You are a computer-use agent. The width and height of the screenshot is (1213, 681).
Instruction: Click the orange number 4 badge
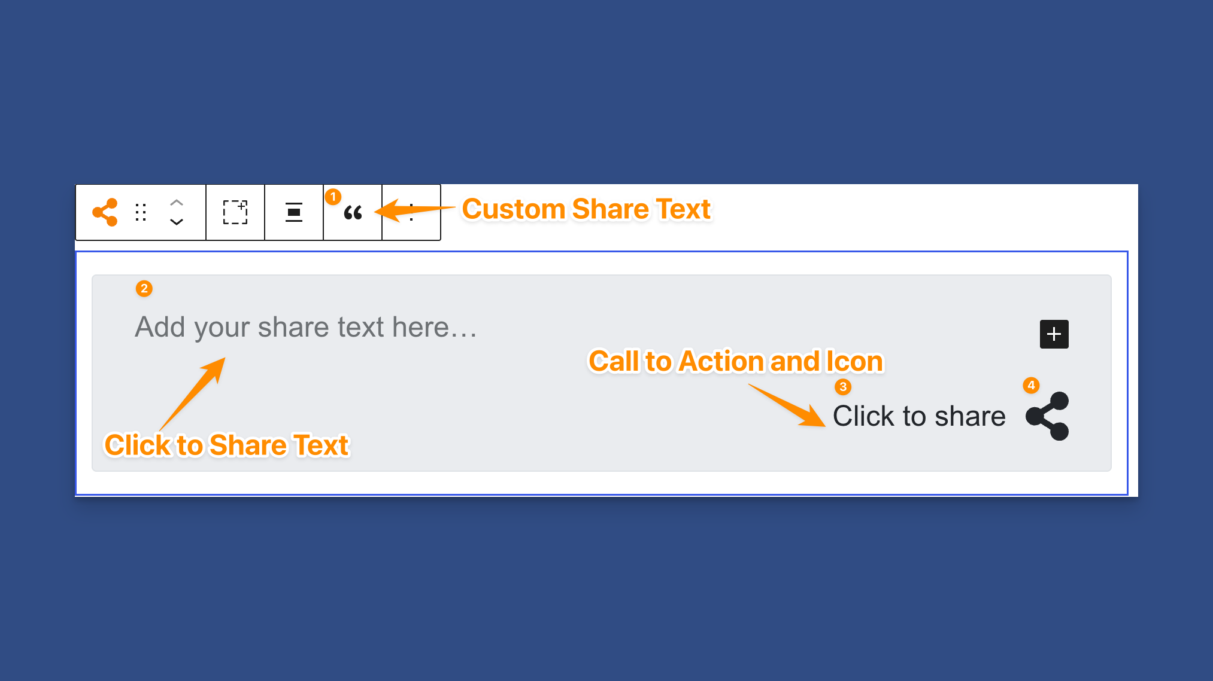[1031, 386]
